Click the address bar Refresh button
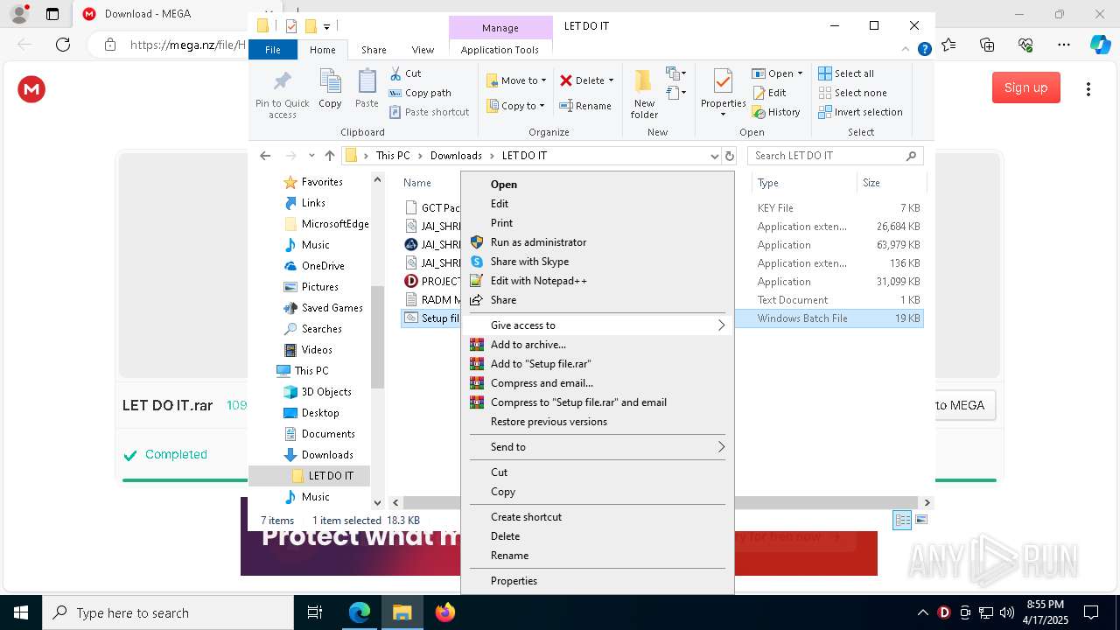This screenshot has width=1120, height=630. (730, 156)
